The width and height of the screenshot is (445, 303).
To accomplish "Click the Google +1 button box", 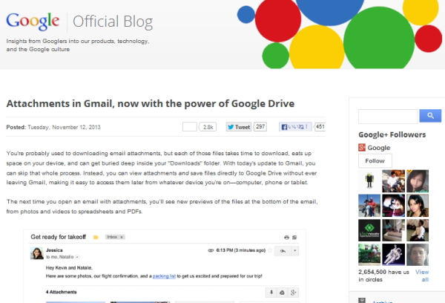I will point(189,127).
